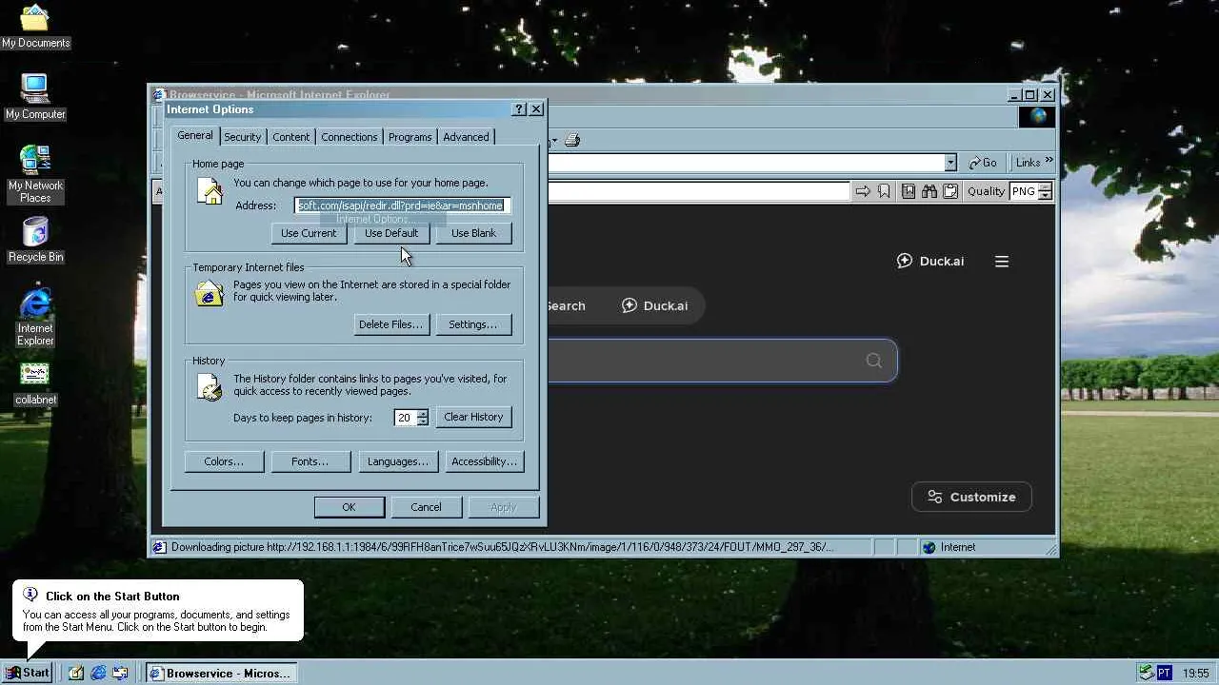Click the Internet zone in the status bar
This screenshot has width=1219, height=685.
pos(958,547)
